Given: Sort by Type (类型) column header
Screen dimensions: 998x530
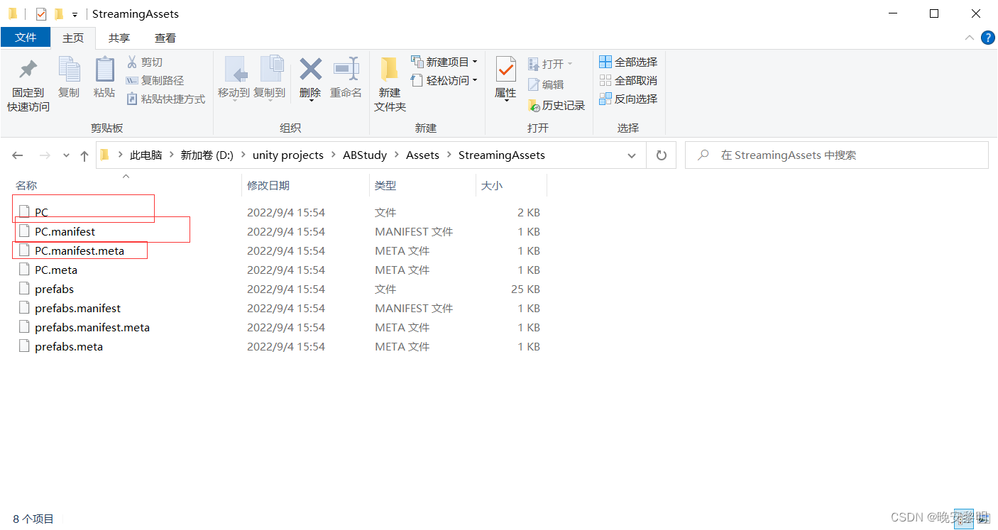Looking at the screenshot, I should pyautogui.click(x=422, y=185).
